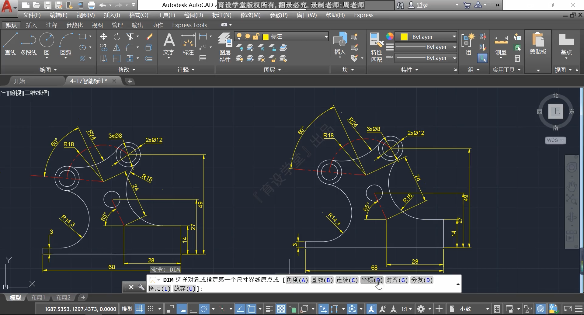Click the yellow ByLayer color swatch
Screen dimensions: 584x315
click(x=404, y=37)
